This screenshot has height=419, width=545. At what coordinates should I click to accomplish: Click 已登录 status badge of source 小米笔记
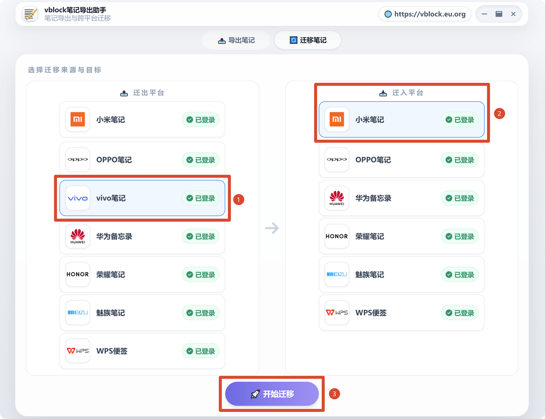pos(201,120)
